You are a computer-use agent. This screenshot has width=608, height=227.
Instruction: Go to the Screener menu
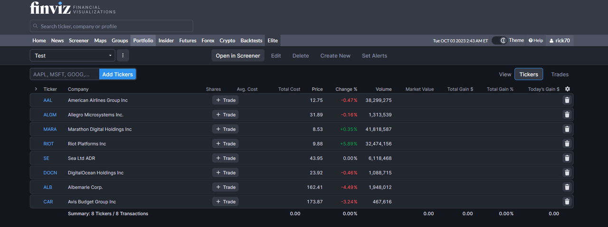[79, 41]
